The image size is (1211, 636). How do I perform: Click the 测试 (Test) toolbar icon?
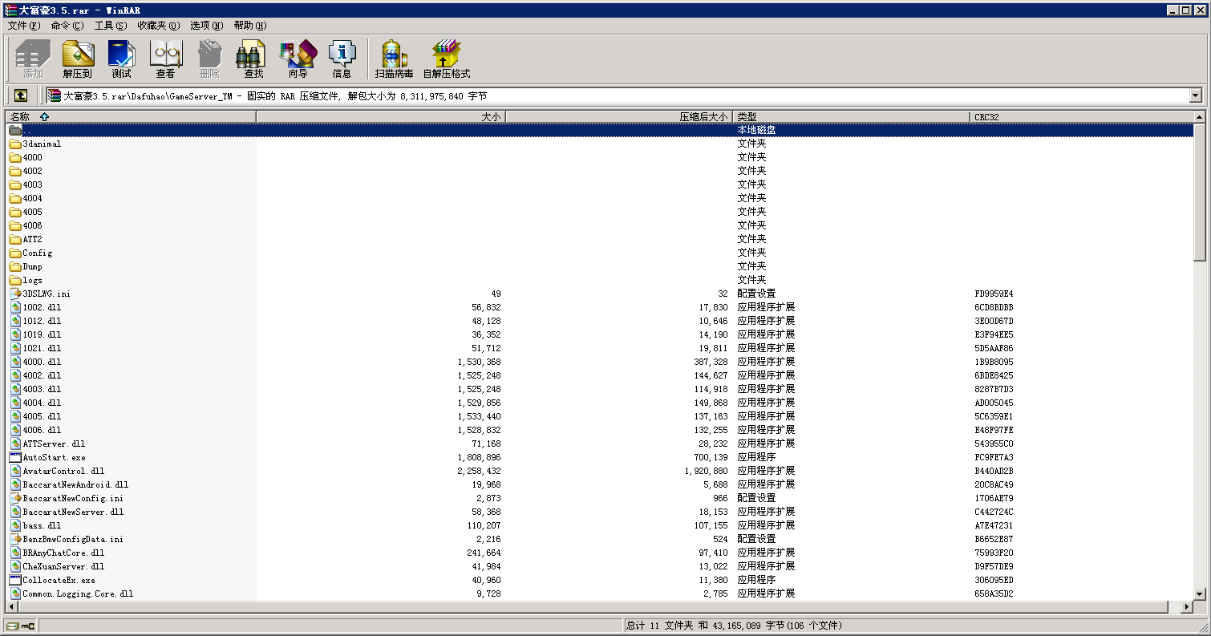coord(121,59)
